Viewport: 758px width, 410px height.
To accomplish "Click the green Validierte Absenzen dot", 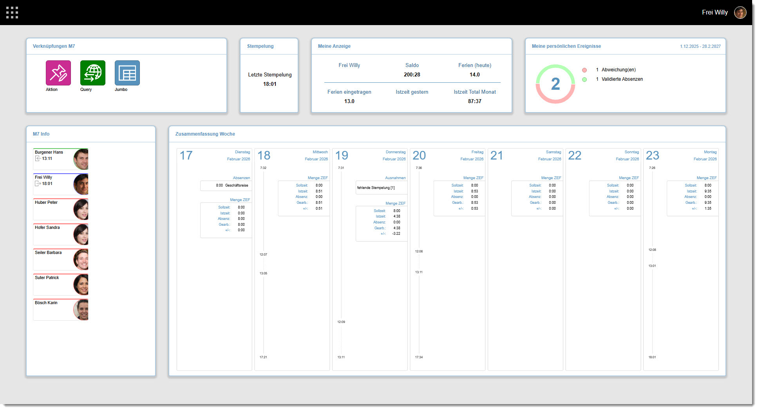I will click(x=584, y=80).
